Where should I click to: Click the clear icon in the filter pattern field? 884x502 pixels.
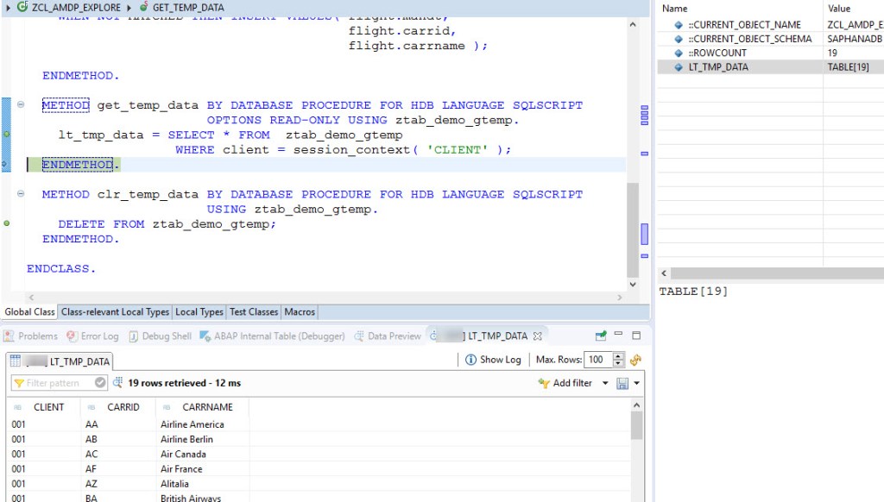(x=100, y=382)
